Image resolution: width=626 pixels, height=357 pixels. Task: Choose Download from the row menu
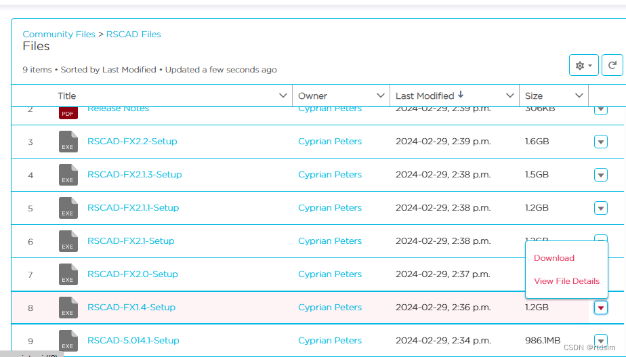[554, 258]
